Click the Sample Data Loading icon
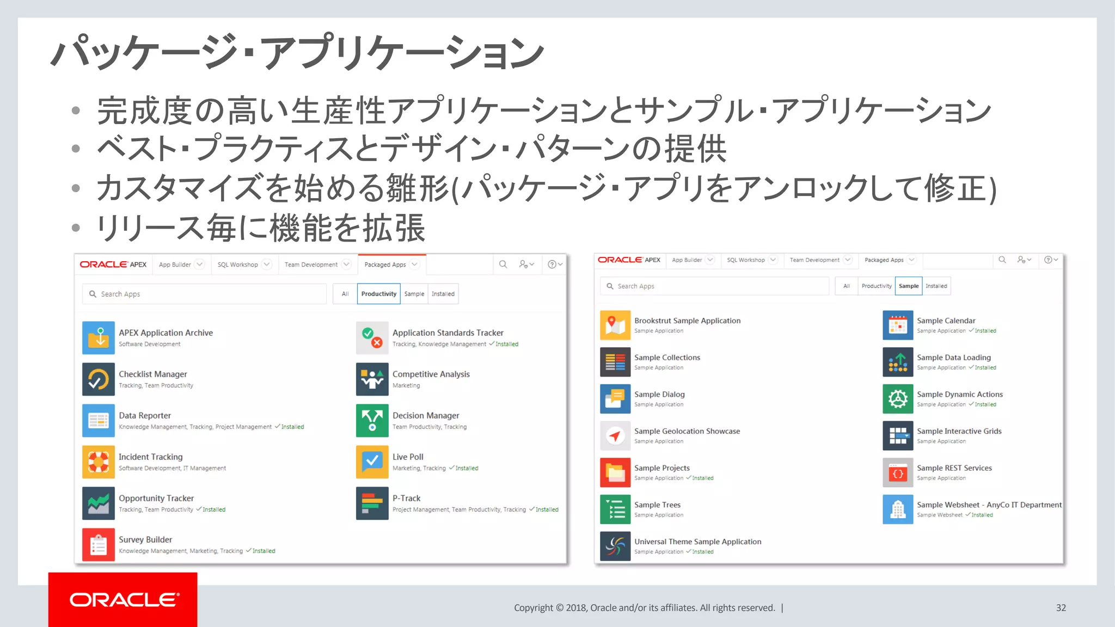The height and width of the screenshot is (627, 1115). point(898,362)
